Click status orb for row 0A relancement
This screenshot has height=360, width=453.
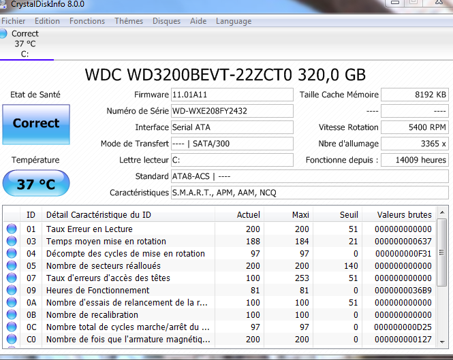(x=12, y=302)
